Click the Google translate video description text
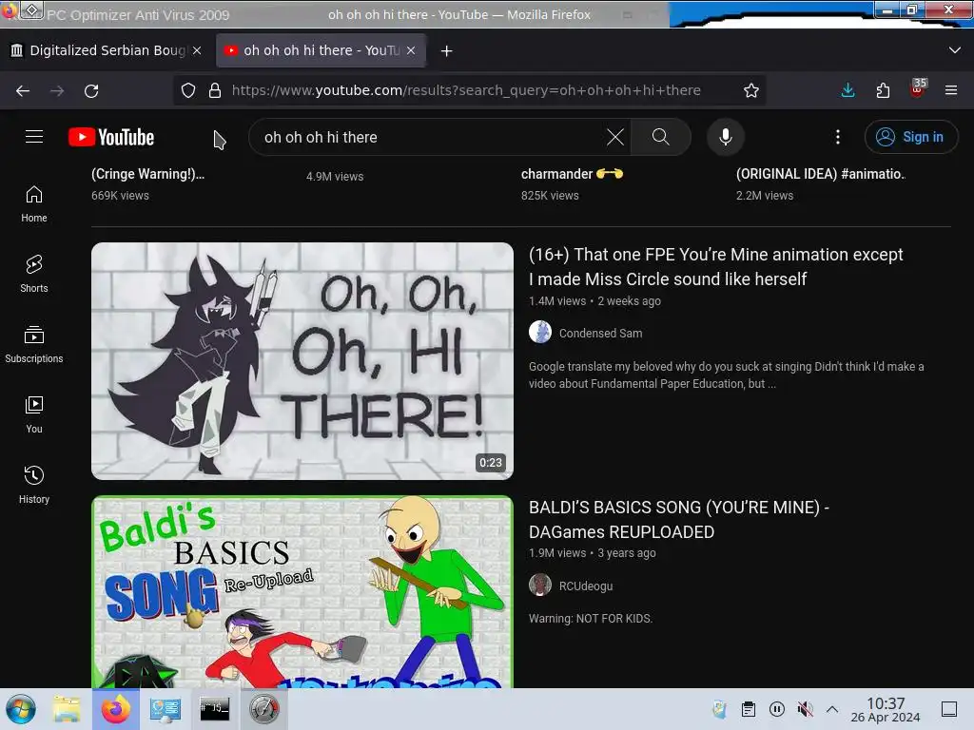This screenshot has width=974, height=730. pyautogui.click(x=726, y=375)
